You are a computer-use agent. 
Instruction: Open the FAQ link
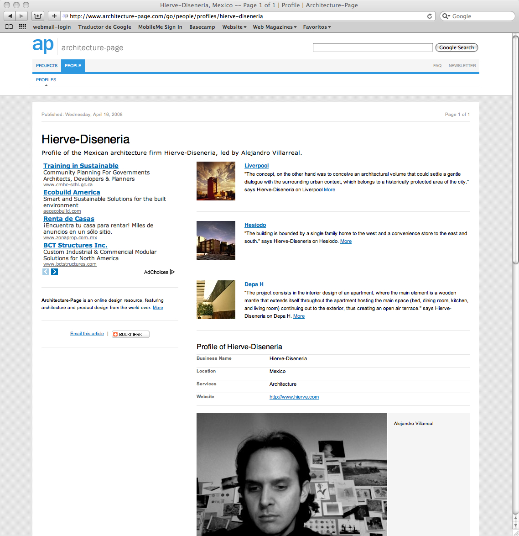point(437,66)
